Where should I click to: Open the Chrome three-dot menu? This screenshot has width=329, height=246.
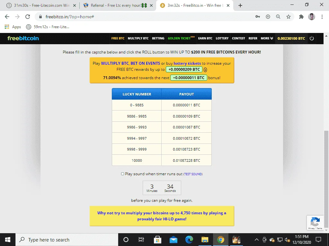[x=322, y=17]
